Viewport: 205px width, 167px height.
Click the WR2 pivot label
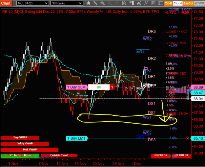pyautogui.click(x=147, y=39)
